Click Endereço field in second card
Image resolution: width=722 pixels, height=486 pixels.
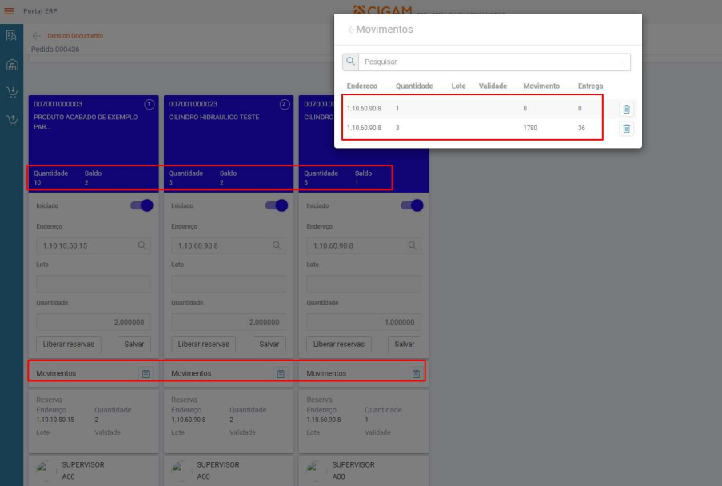(229, 245)
